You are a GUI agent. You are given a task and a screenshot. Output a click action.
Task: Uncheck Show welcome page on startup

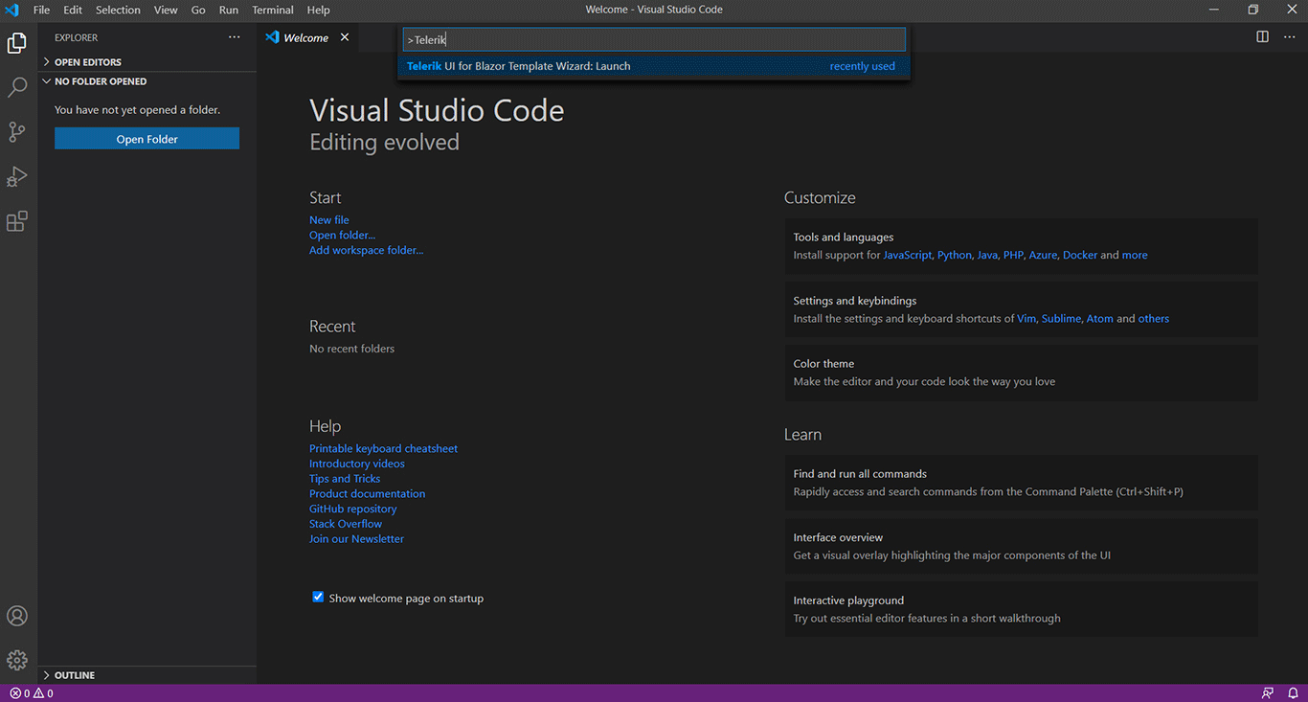coord(318,597)
